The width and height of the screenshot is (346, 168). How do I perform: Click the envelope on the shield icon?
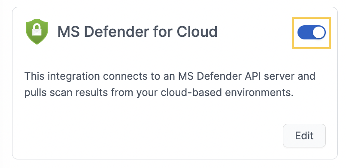pos(37,31)
